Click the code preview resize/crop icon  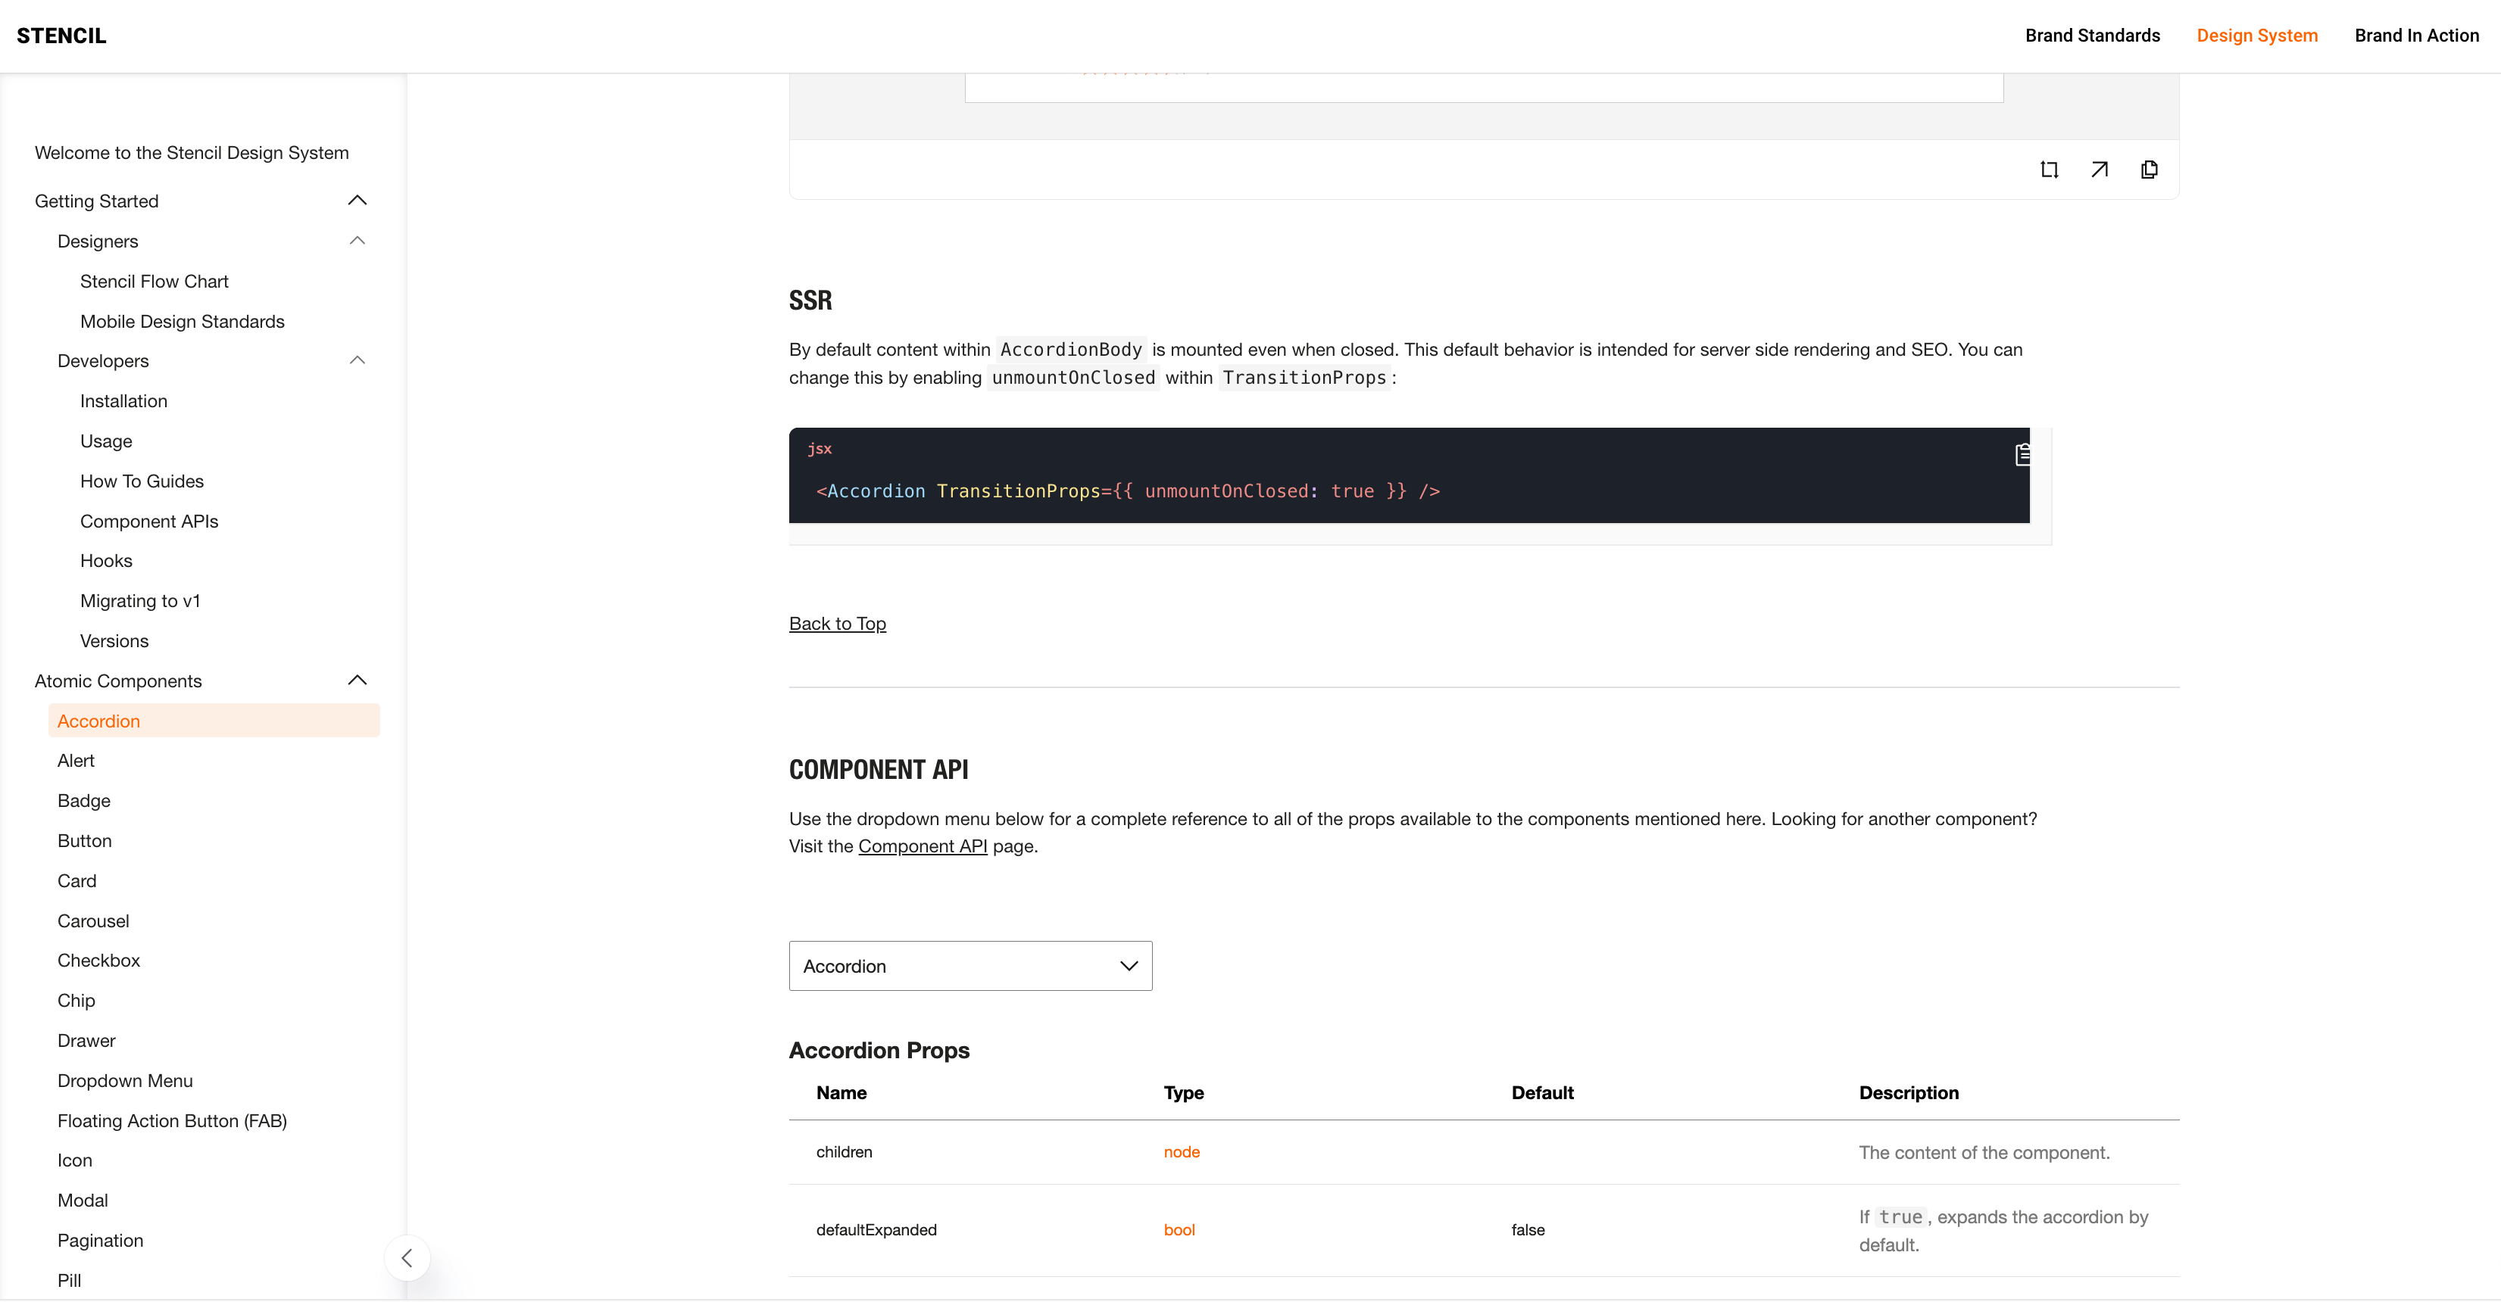click(x=2049, y=170)
